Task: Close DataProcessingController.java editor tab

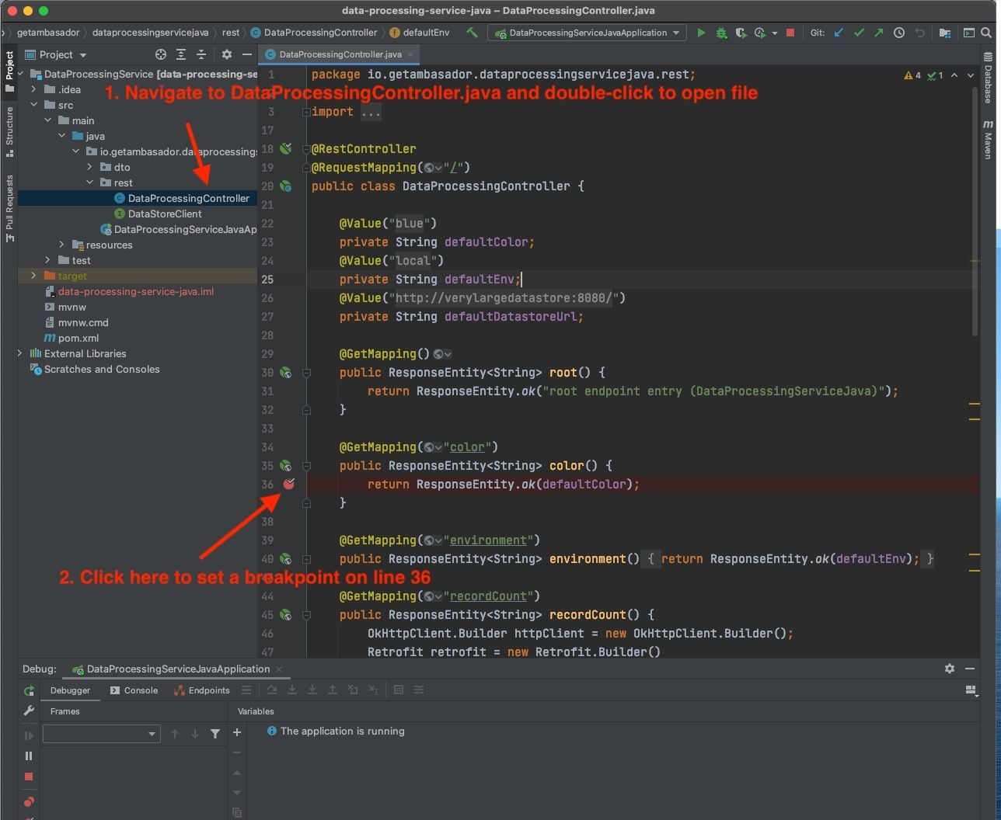Action: [410, 54]
